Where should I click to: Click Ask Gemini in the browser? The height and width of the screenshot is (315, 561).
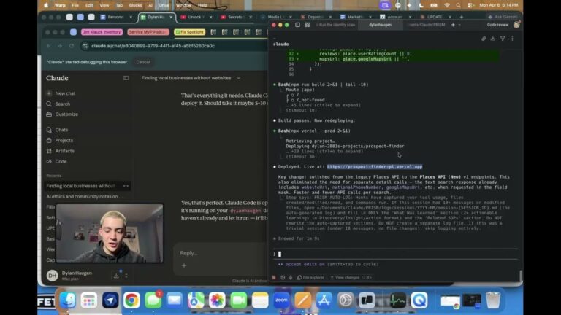click(503, 17)
